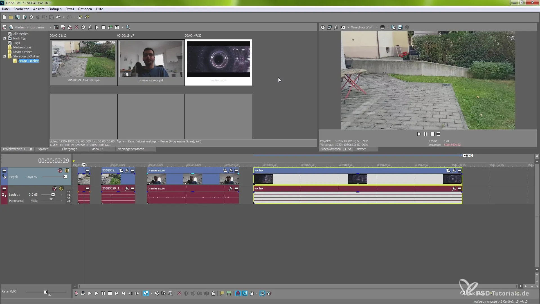The image size is (540, 304).
Task: Open project properties gear in main toolbar
Action: tap(31, 17)
